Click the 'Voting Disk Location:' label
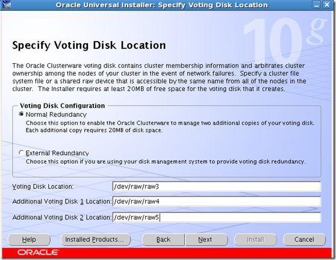 pyautogui.click(x=43, y=187)
